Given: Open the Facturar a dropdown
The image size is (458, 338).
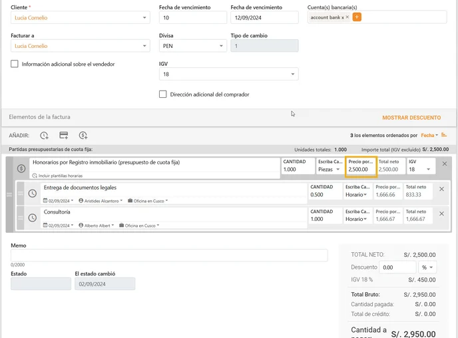Looking at the screenshot, I should coord(81,46).
